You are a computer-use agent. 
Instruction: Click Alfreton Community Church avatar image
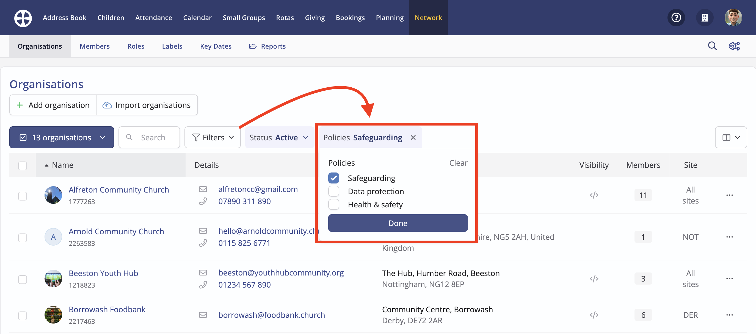[x=53, y=195]
